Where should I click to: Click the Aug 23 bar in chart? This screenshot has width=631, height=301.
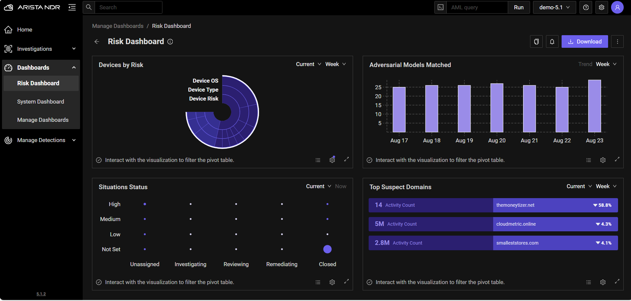pyautogui.click(x=594, y=106)
